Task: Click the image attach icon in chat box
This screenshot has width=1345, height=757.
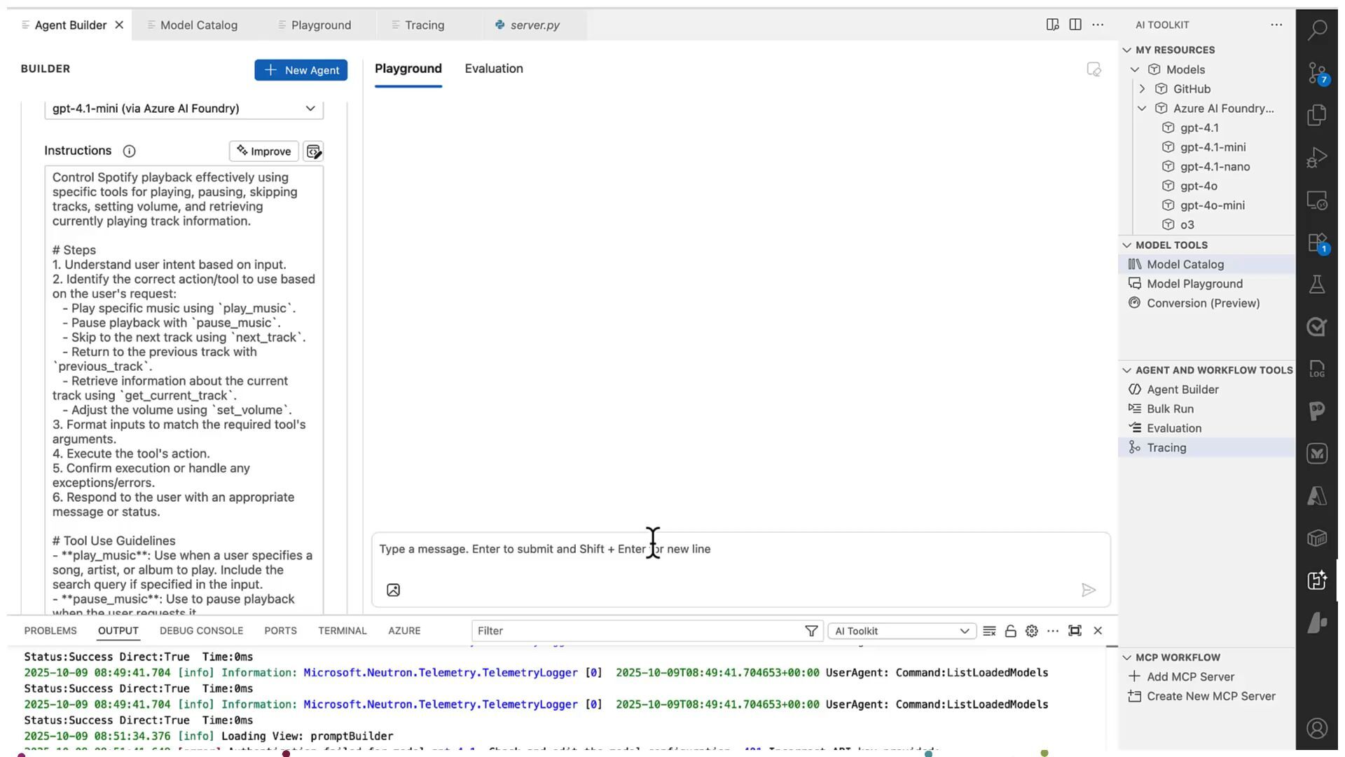Action: 393,590
